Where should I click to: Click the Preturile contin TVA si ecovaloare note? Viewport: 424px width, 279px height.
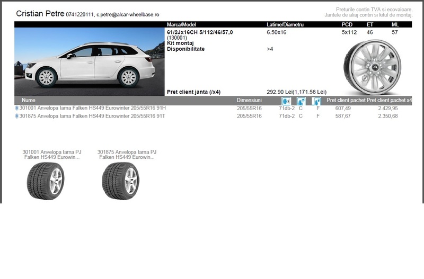tap(374, 10)
